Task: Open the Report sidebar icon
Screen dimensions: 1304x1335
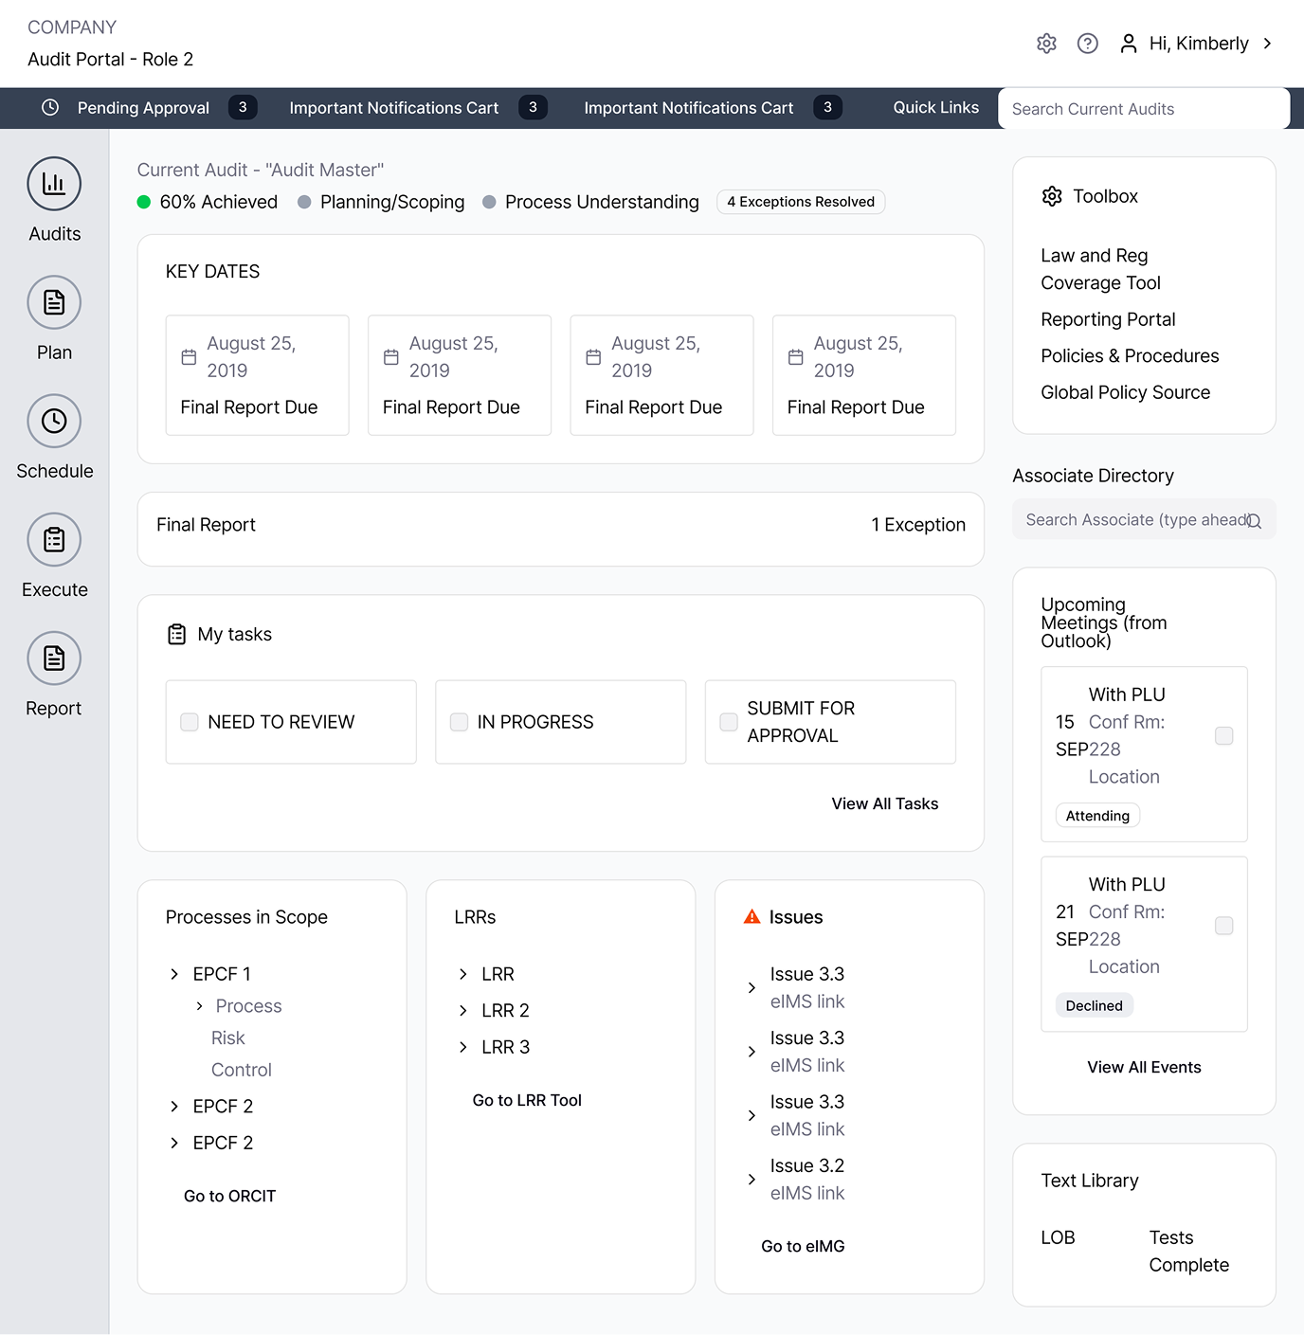Action: 54,658
